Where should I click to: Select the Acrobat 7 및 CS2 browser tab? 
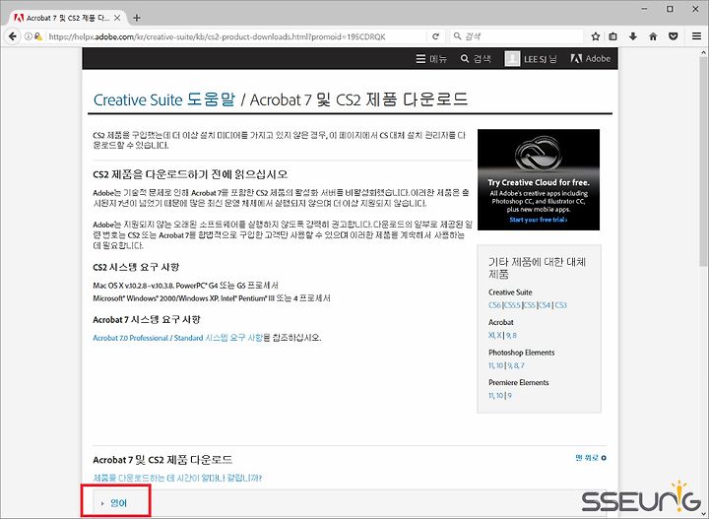tap(68, 18)
